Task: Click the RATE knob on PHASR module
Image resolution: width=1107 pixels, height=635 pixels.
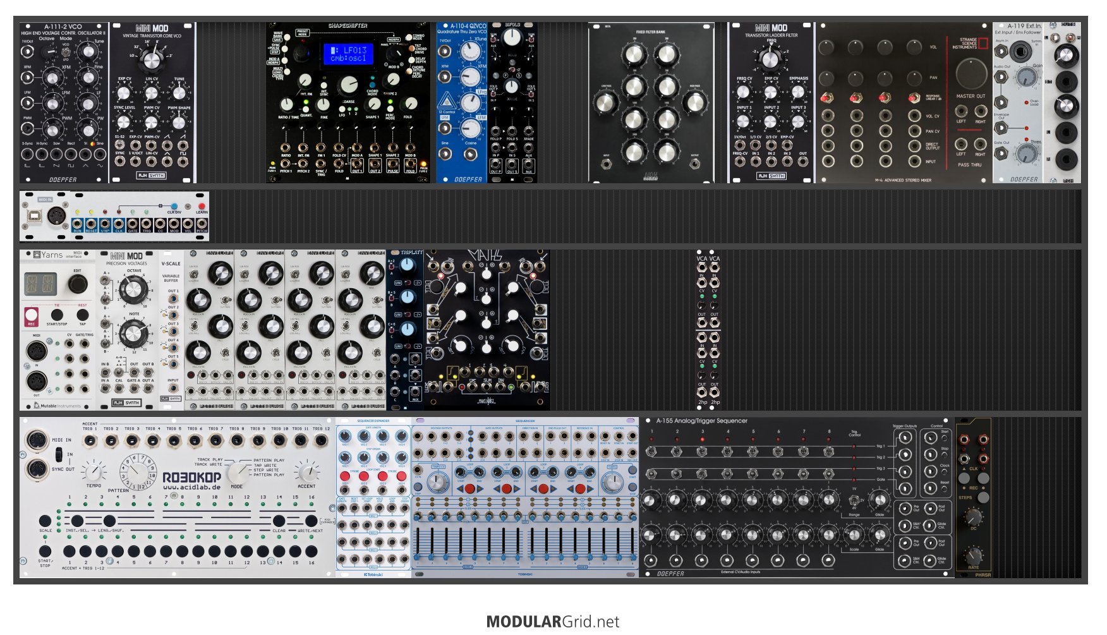Action: pos(974,555)
